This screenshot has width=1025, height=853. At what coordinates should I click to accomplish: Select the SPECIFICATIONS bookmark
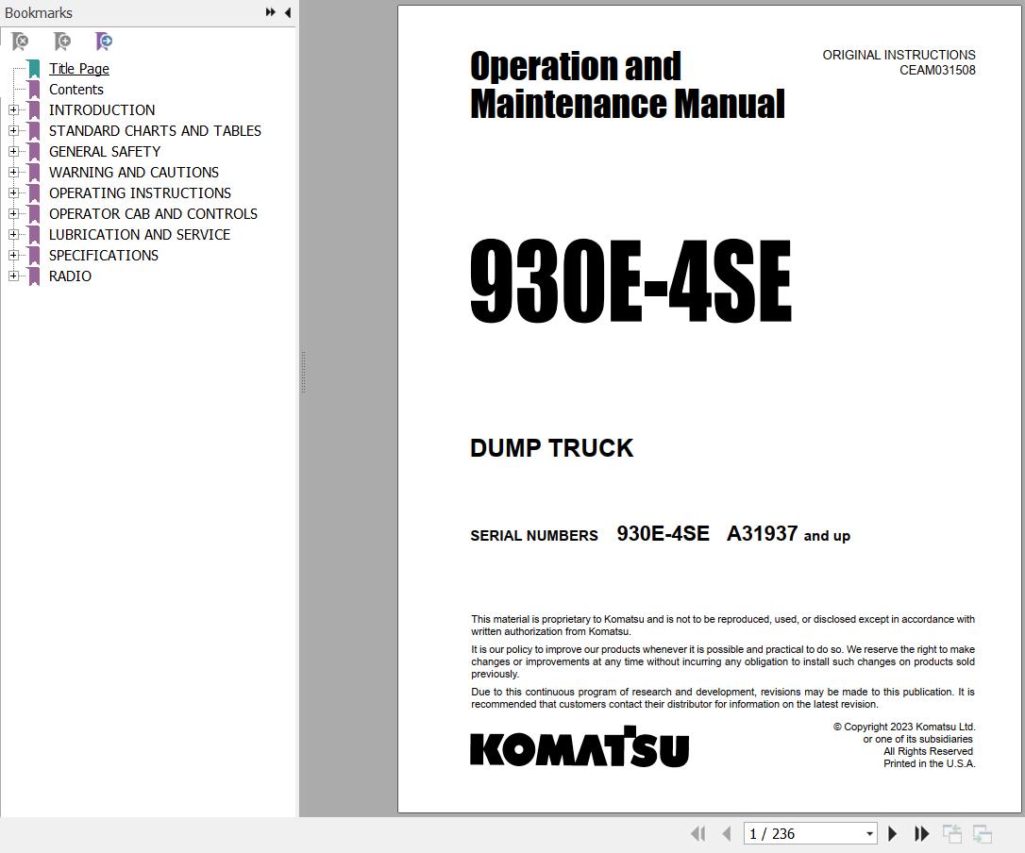[103, 256]
